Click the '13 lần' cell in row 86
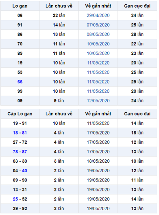The width and height of the screenshot is (159, 215). tap(59, 34)
